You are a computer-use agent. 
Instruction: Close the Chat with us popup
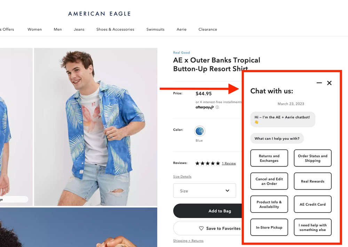[x=329, y=83]
